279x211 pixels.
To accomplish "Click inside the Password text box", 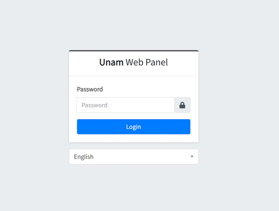I will point(125,105).
